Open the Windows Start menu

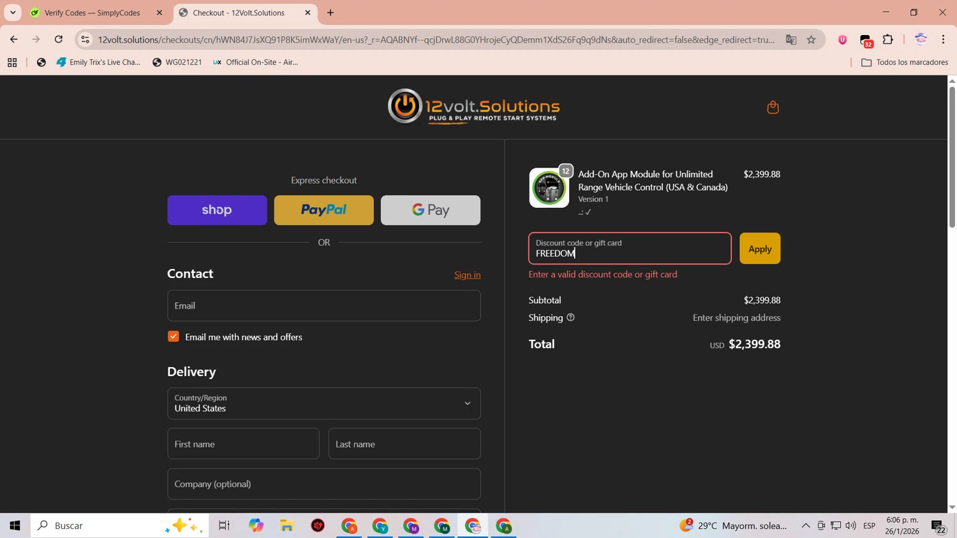pos(15,526)
